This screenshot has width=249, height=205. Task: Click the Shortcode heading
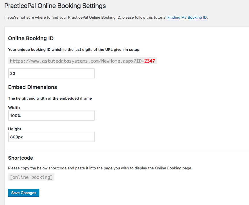coord(20,158)
